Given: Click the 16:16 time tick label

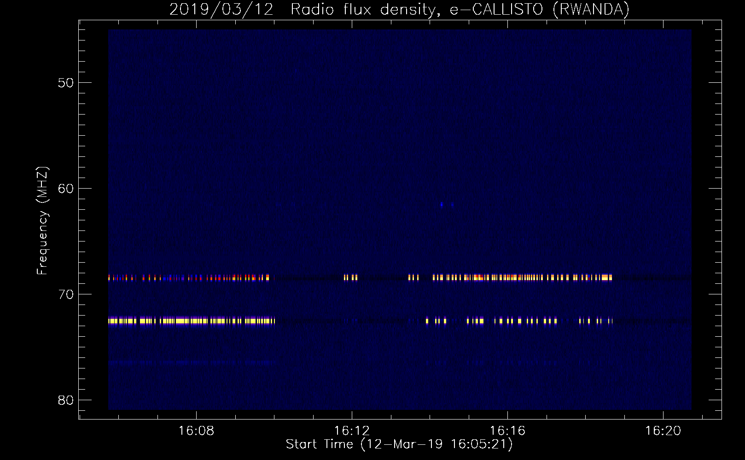Looking at the screenshot, I should tap(507, 431).
